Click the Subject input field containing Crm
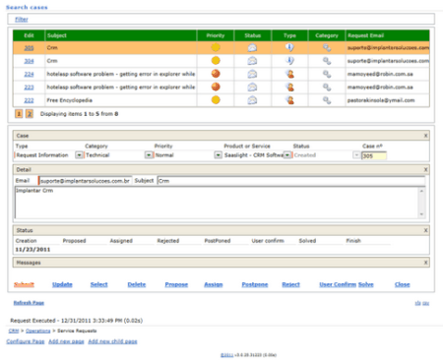This screenshot has height=360, width=443. 291,181
